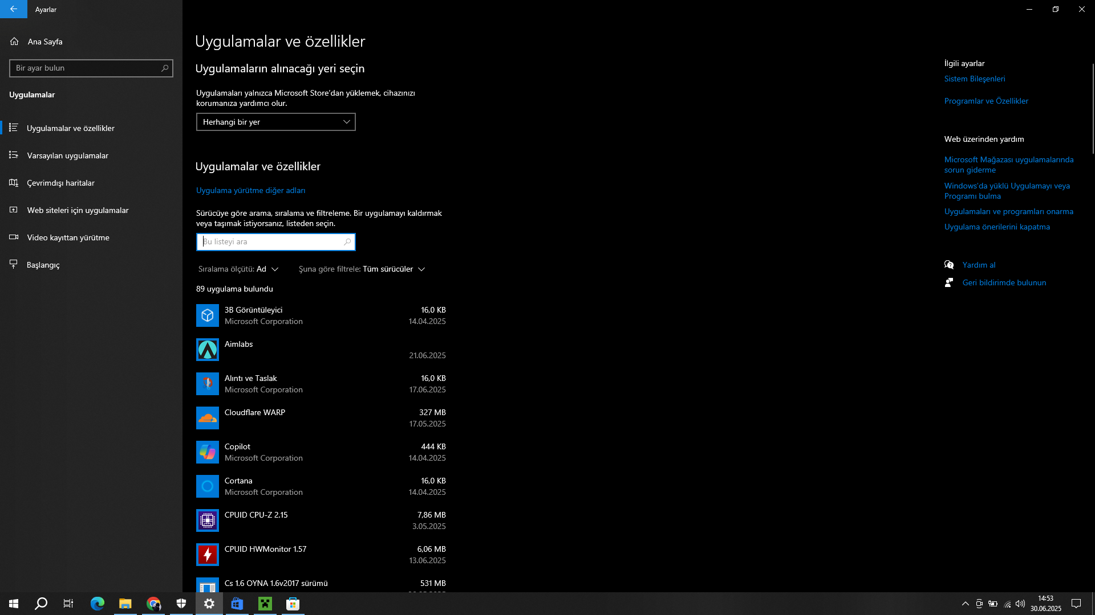The height and width of the screenshot is (615, 1095).
Task: Click the CPUID CPU-Z chip icon
Action: (x=207, y=520)
